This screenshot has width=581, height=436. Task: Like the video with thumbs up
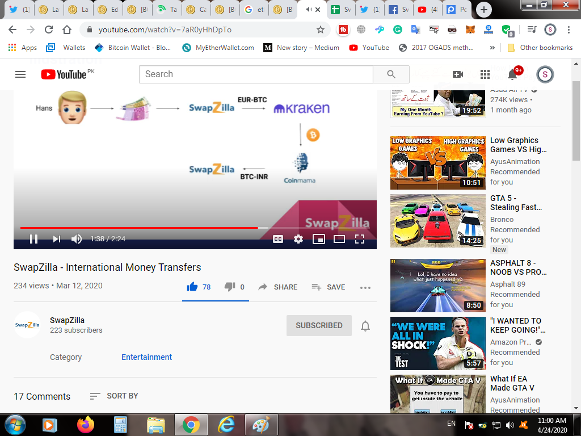(x=192, y=287)
